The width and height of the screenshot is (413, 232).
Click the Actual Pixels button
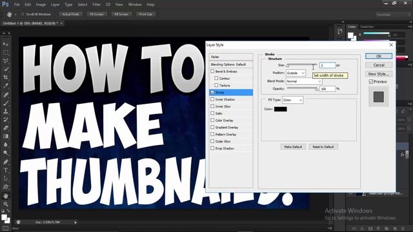70,14
